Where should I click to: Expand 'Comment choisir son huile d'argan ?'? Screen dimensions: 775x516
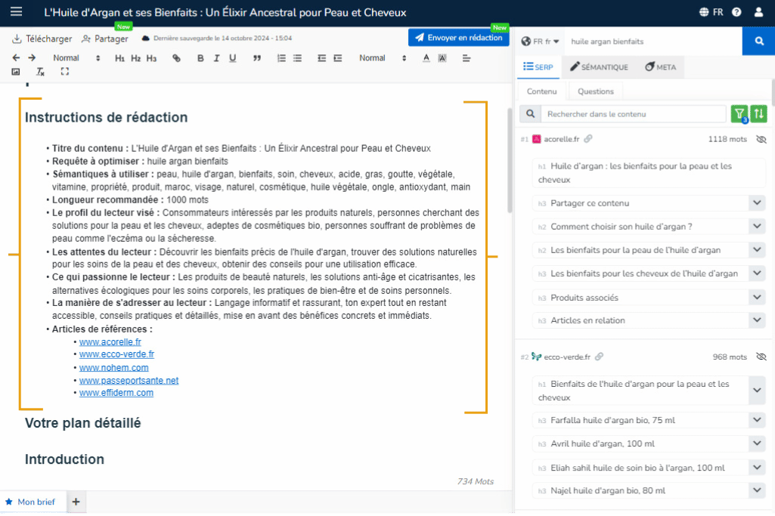click(x=757, y=227)
